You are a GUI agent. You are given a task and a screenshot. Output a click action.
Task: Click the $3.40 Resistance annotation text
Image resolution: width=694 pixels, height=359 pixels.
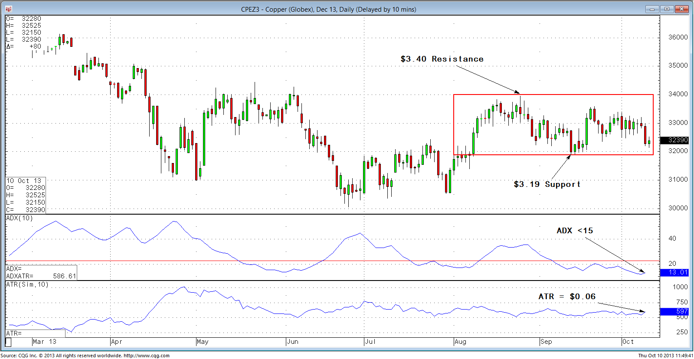click(442, 59)
